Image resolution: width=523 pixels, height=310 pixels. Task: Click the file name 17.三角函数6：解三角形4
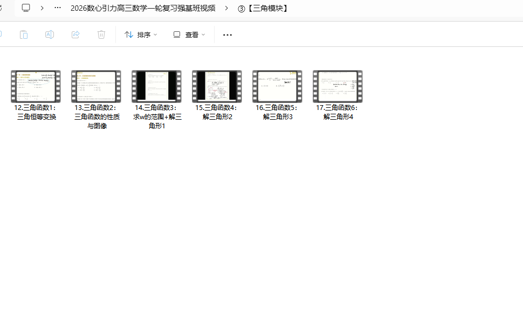tap(338, 112)
